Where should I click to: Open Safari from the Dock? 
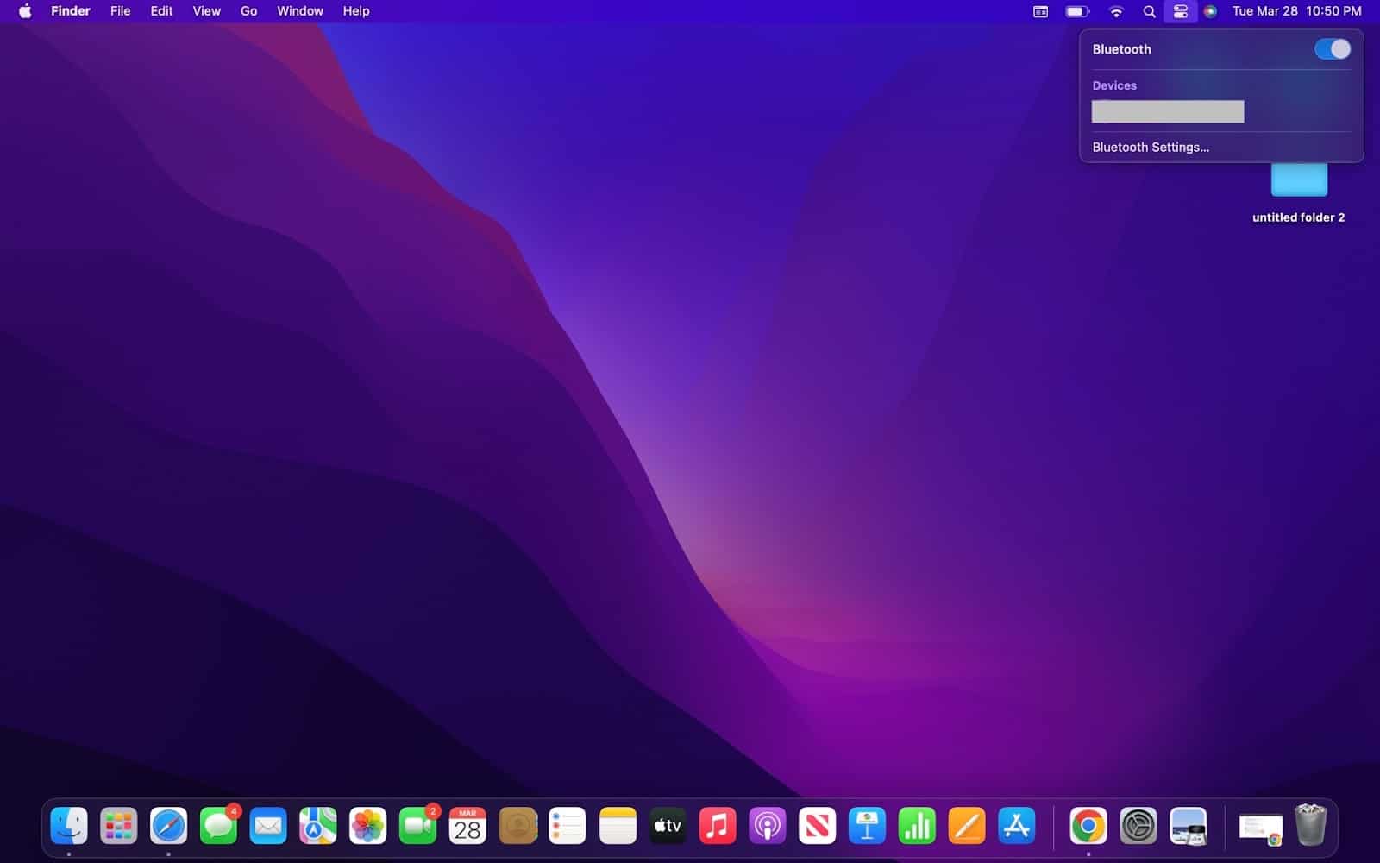point(169,826)
